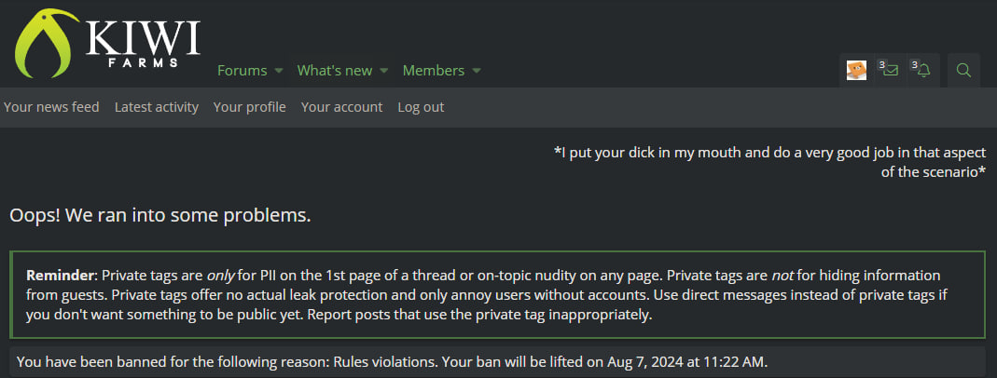997x378 pixels.
Task: Expand the What's new dropdown arrow
Action: [x=383, y=71]
